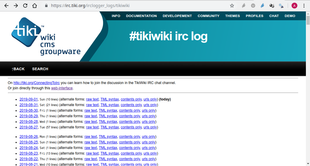
Task: Open TML syntax for 2019-08-26
Action: tap(108, 137)
